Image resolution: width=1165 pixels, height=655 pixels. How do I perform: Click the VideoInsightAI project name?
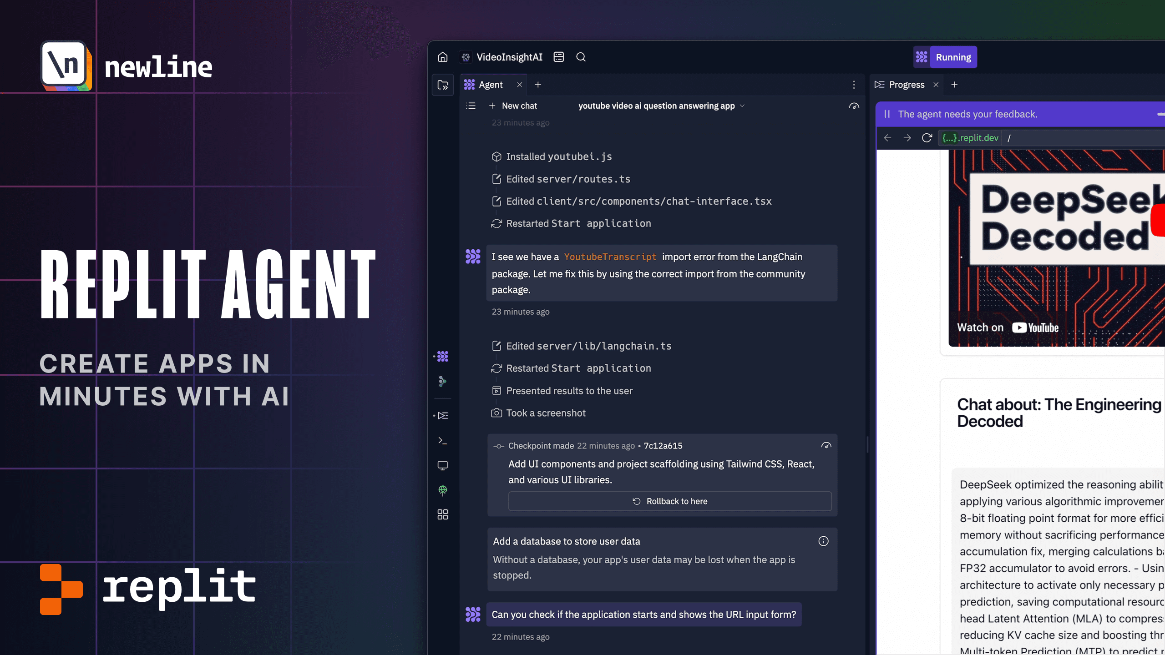point(509,57)
